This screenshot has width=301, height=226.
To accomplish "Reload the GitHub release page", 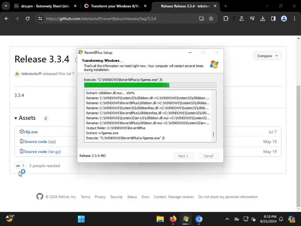I will tap(28, 19).
